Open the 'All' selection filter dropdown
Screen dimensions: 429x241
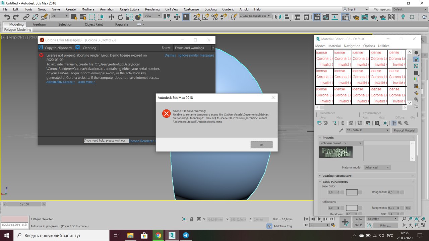click(60, 16)
